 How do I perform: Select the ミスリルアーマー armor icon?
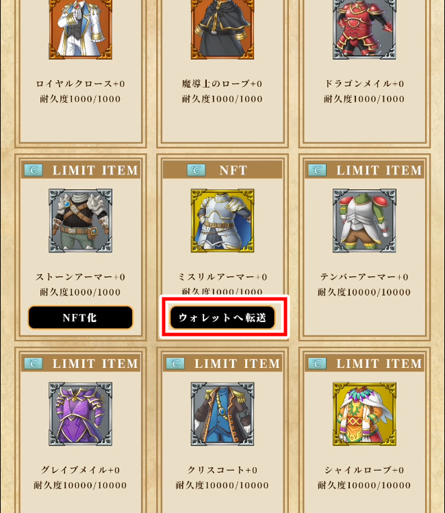[222, 220]
